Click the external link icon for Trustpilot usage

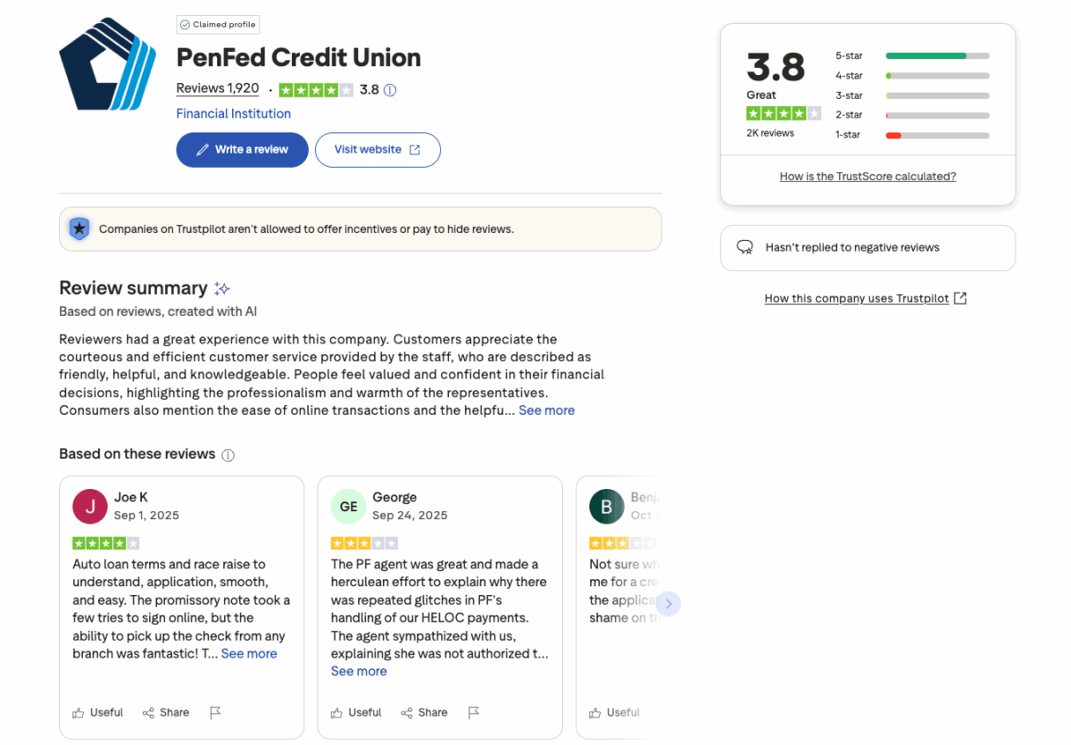click(x=959, y=298)
